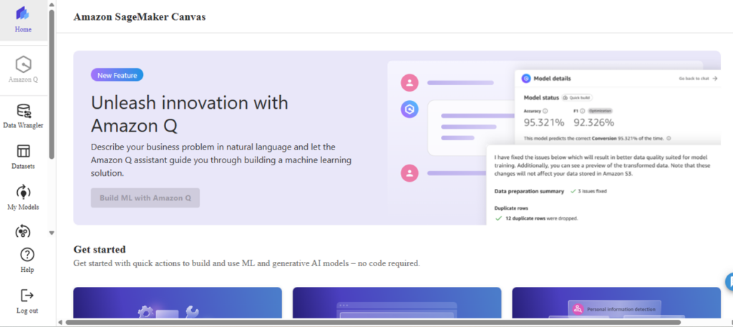Click the sidebar scroll up arrow
This screenshot has height=327, width=733.
52,5
